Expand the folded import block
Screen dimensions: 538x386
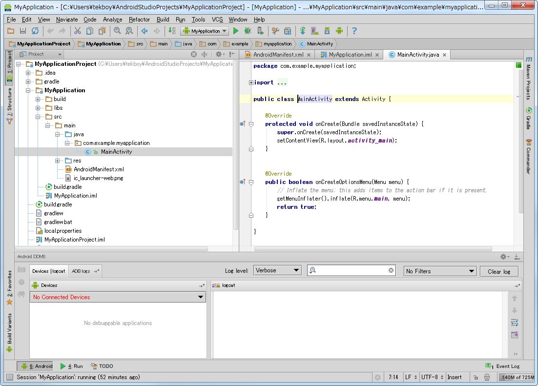click(x=251, y=82)
